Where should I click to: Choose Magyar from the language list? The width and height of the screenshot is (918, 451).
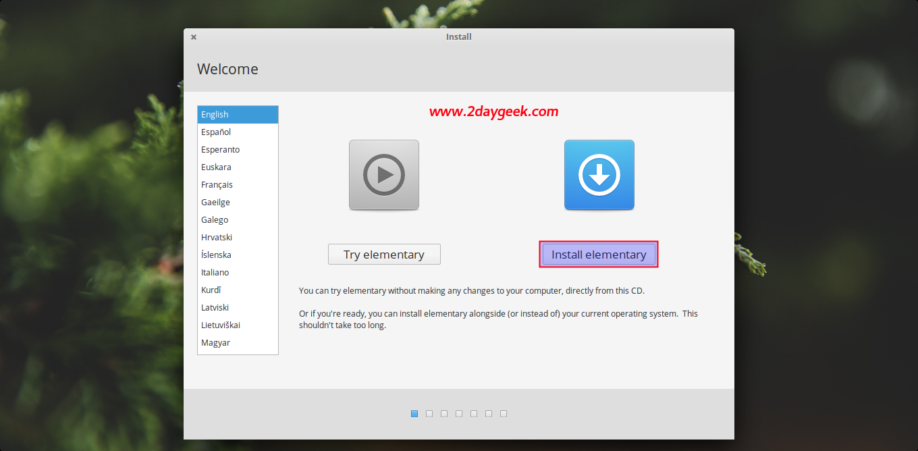(238, 343)
